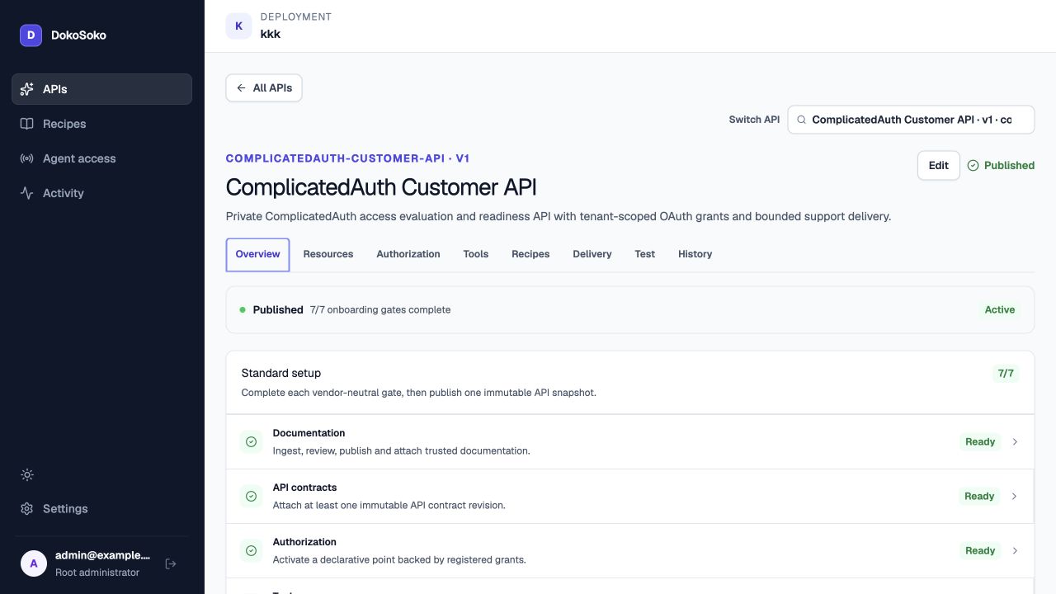Click the sign out icon

171,563
